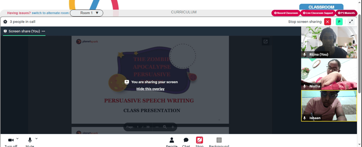Click Ishaan video thumbnail
Screen dimensions: 362x147
click(329, 106)
